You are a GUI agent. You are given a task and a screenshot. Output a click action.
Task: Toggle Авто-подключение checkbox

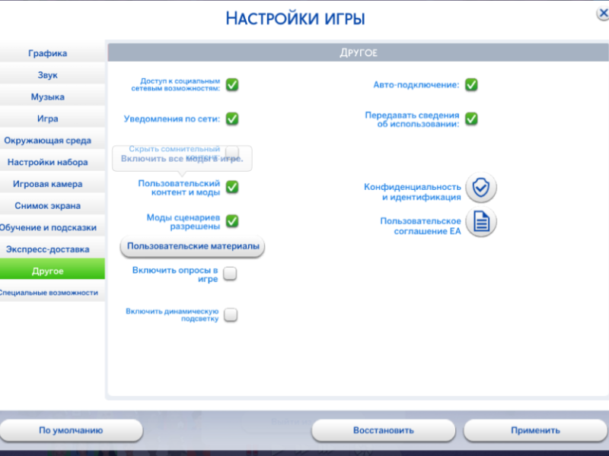471,84
